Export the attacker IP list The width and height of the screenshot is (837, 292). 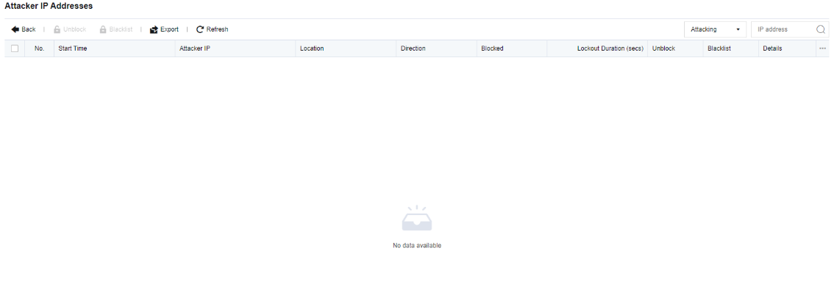tap(165, 29)
